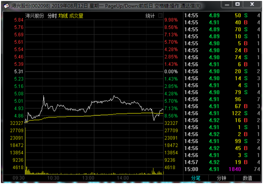Screen dimensions: 263x184
Task: Click the 分时 intraday label
Action: pos(52,16)
